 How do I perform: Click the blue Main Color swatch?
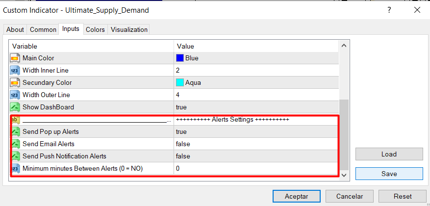[180, 58]
